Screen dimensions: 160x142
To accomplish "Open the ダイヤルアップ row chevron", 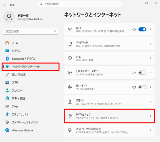I will click(x=150, y=116).
